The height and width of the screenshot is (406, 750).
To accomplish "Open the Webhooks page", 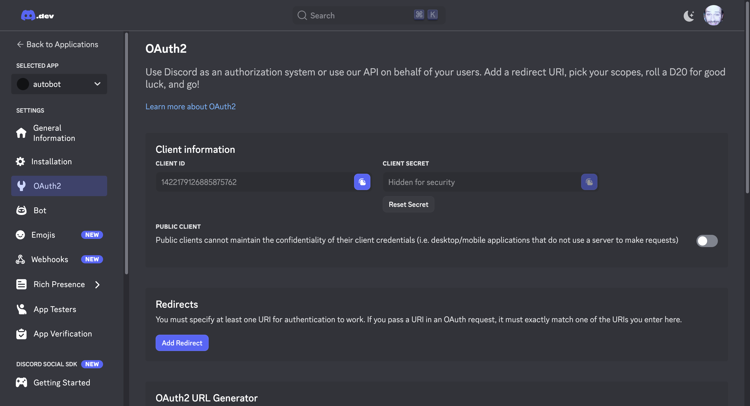I will click(x=59, y=259).
